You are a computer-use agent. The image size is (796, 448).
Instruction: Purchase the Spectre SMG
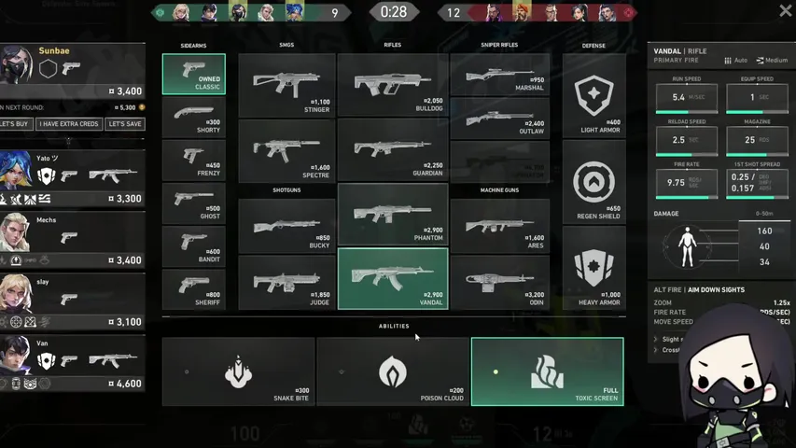tap(286, 151)
